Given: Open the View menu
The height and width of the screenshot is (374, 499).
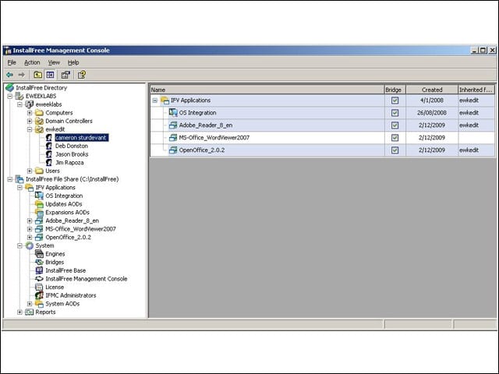Looking at the screenshot, I should pyautogui.click(x=54, y=62).
